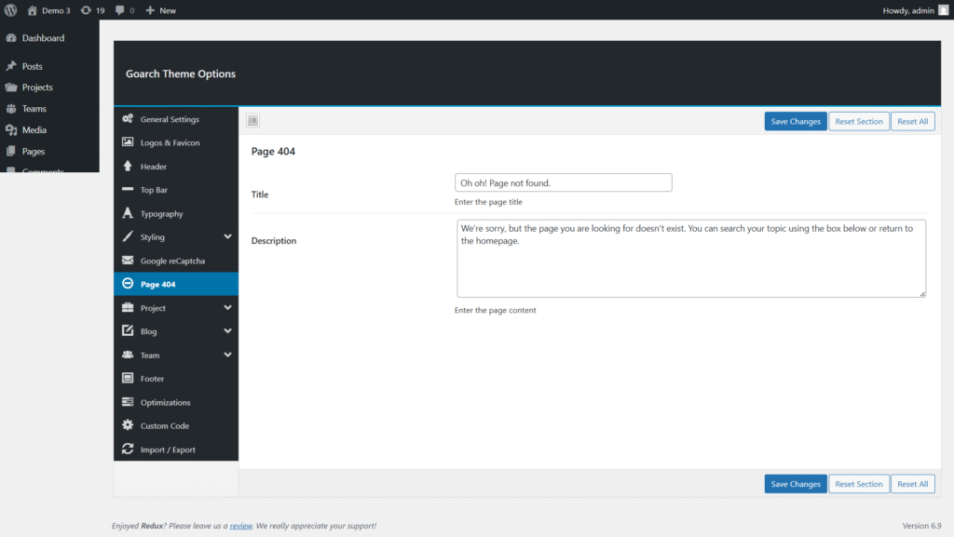Click the Custom Code gear icon
Image resolution: width=954 pixels, height=537 pixels.
tap(128, 425)
